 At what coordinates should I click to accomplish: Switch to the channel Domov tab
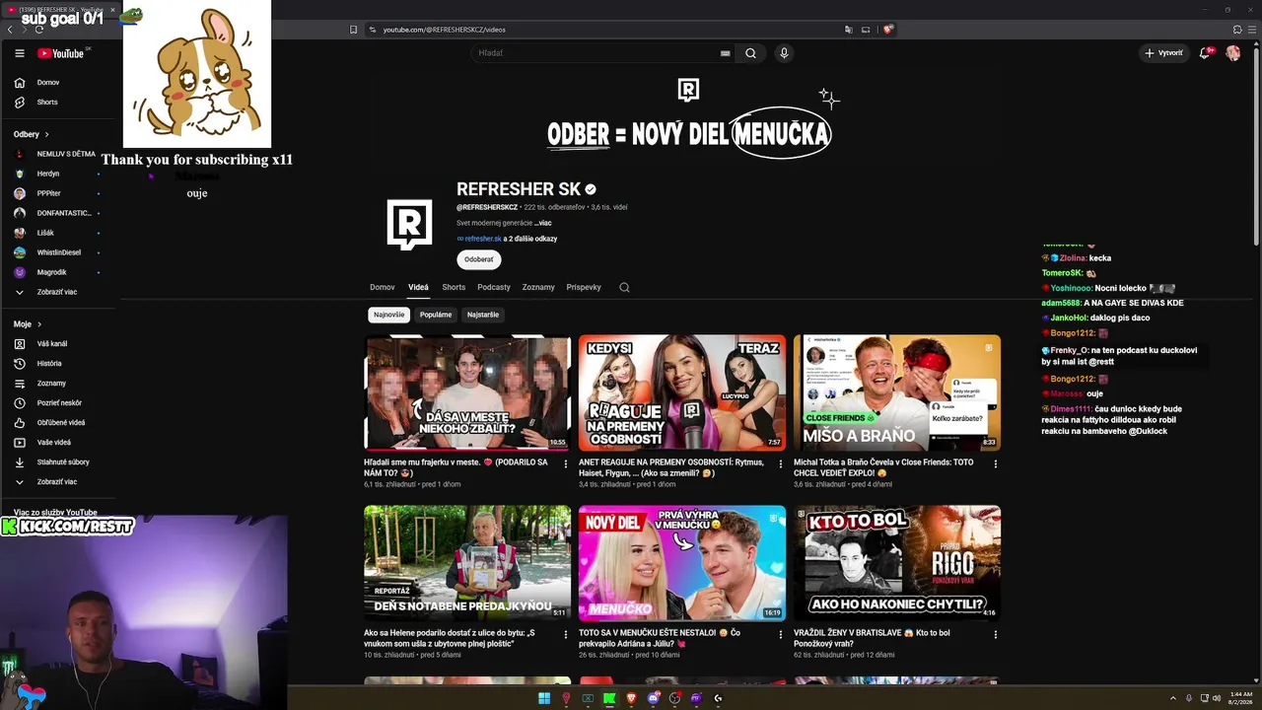[x=383, y=288]
